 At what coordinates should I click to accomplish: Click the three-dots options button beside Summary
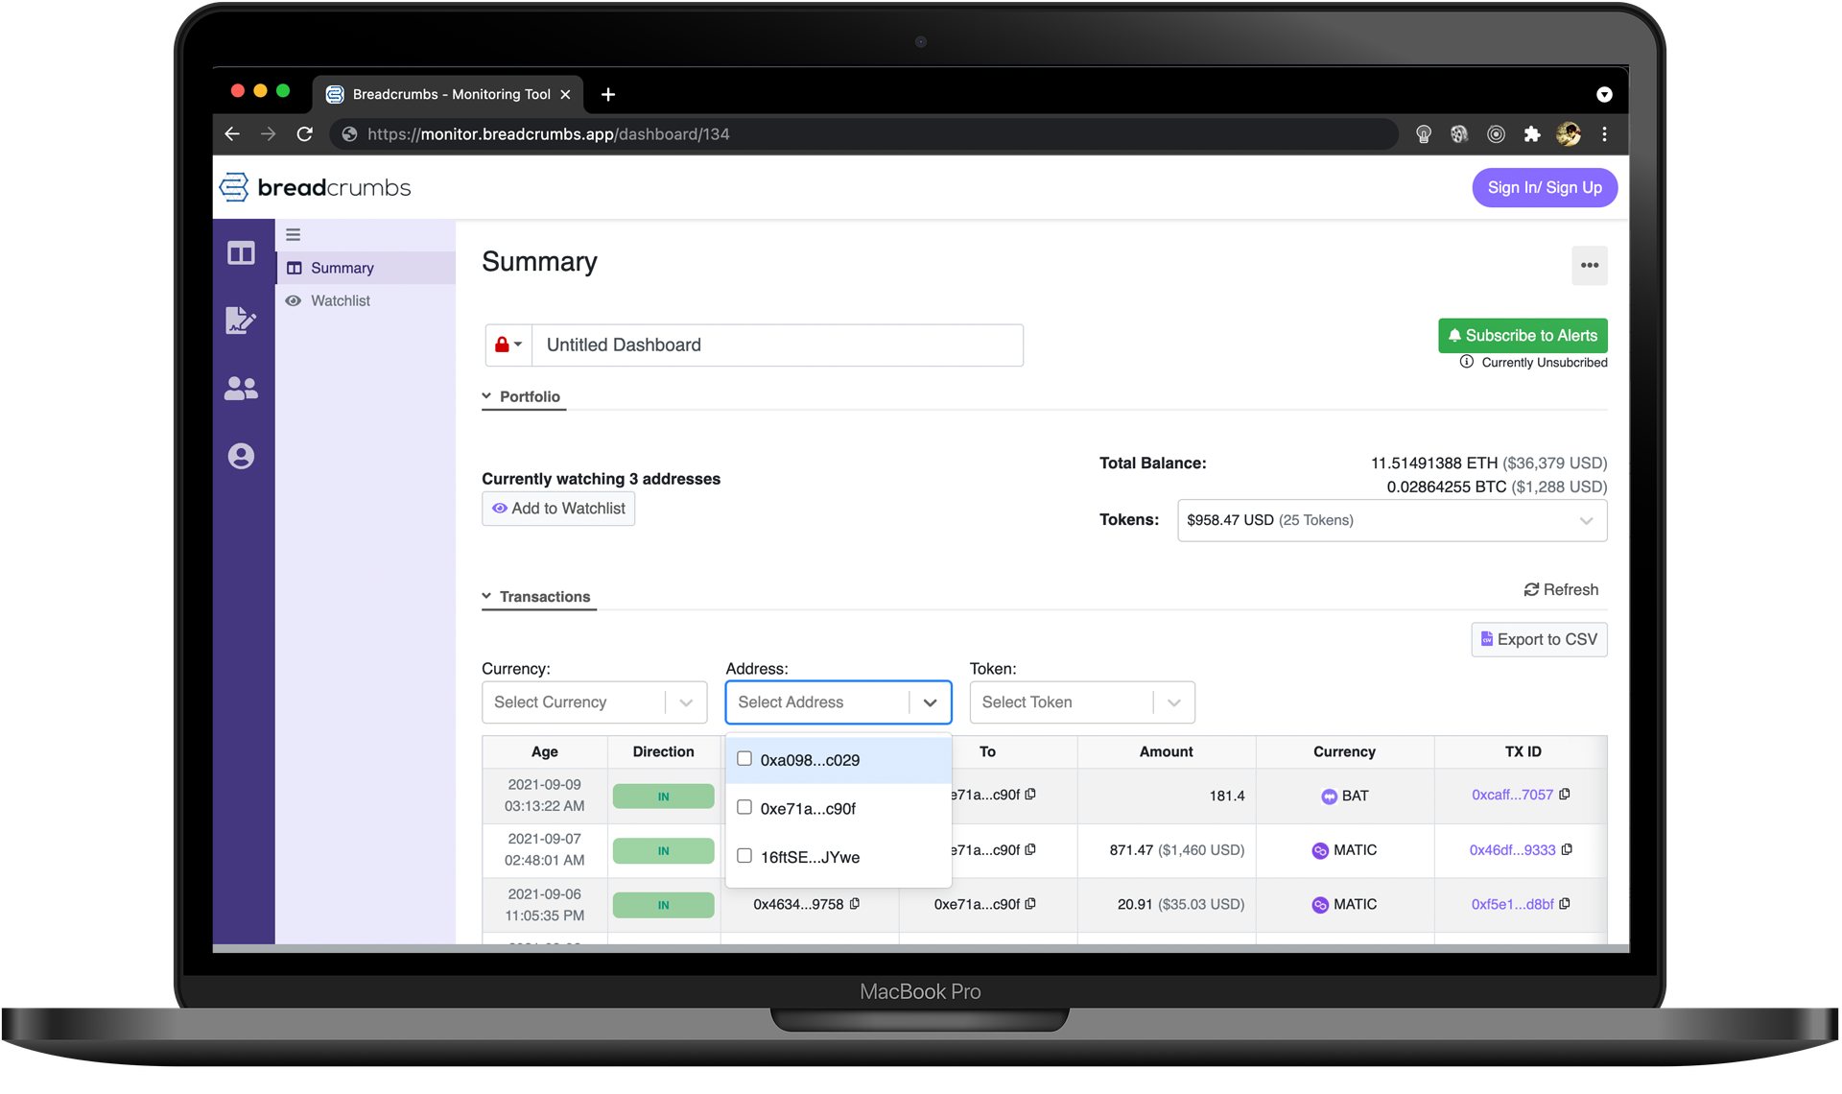pyautogui.click(x=1589, y=266)
